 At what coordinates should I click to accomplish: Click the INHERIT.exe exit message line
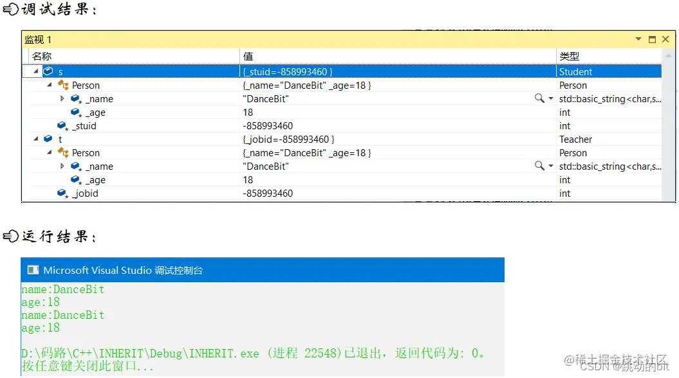(254, 354)
